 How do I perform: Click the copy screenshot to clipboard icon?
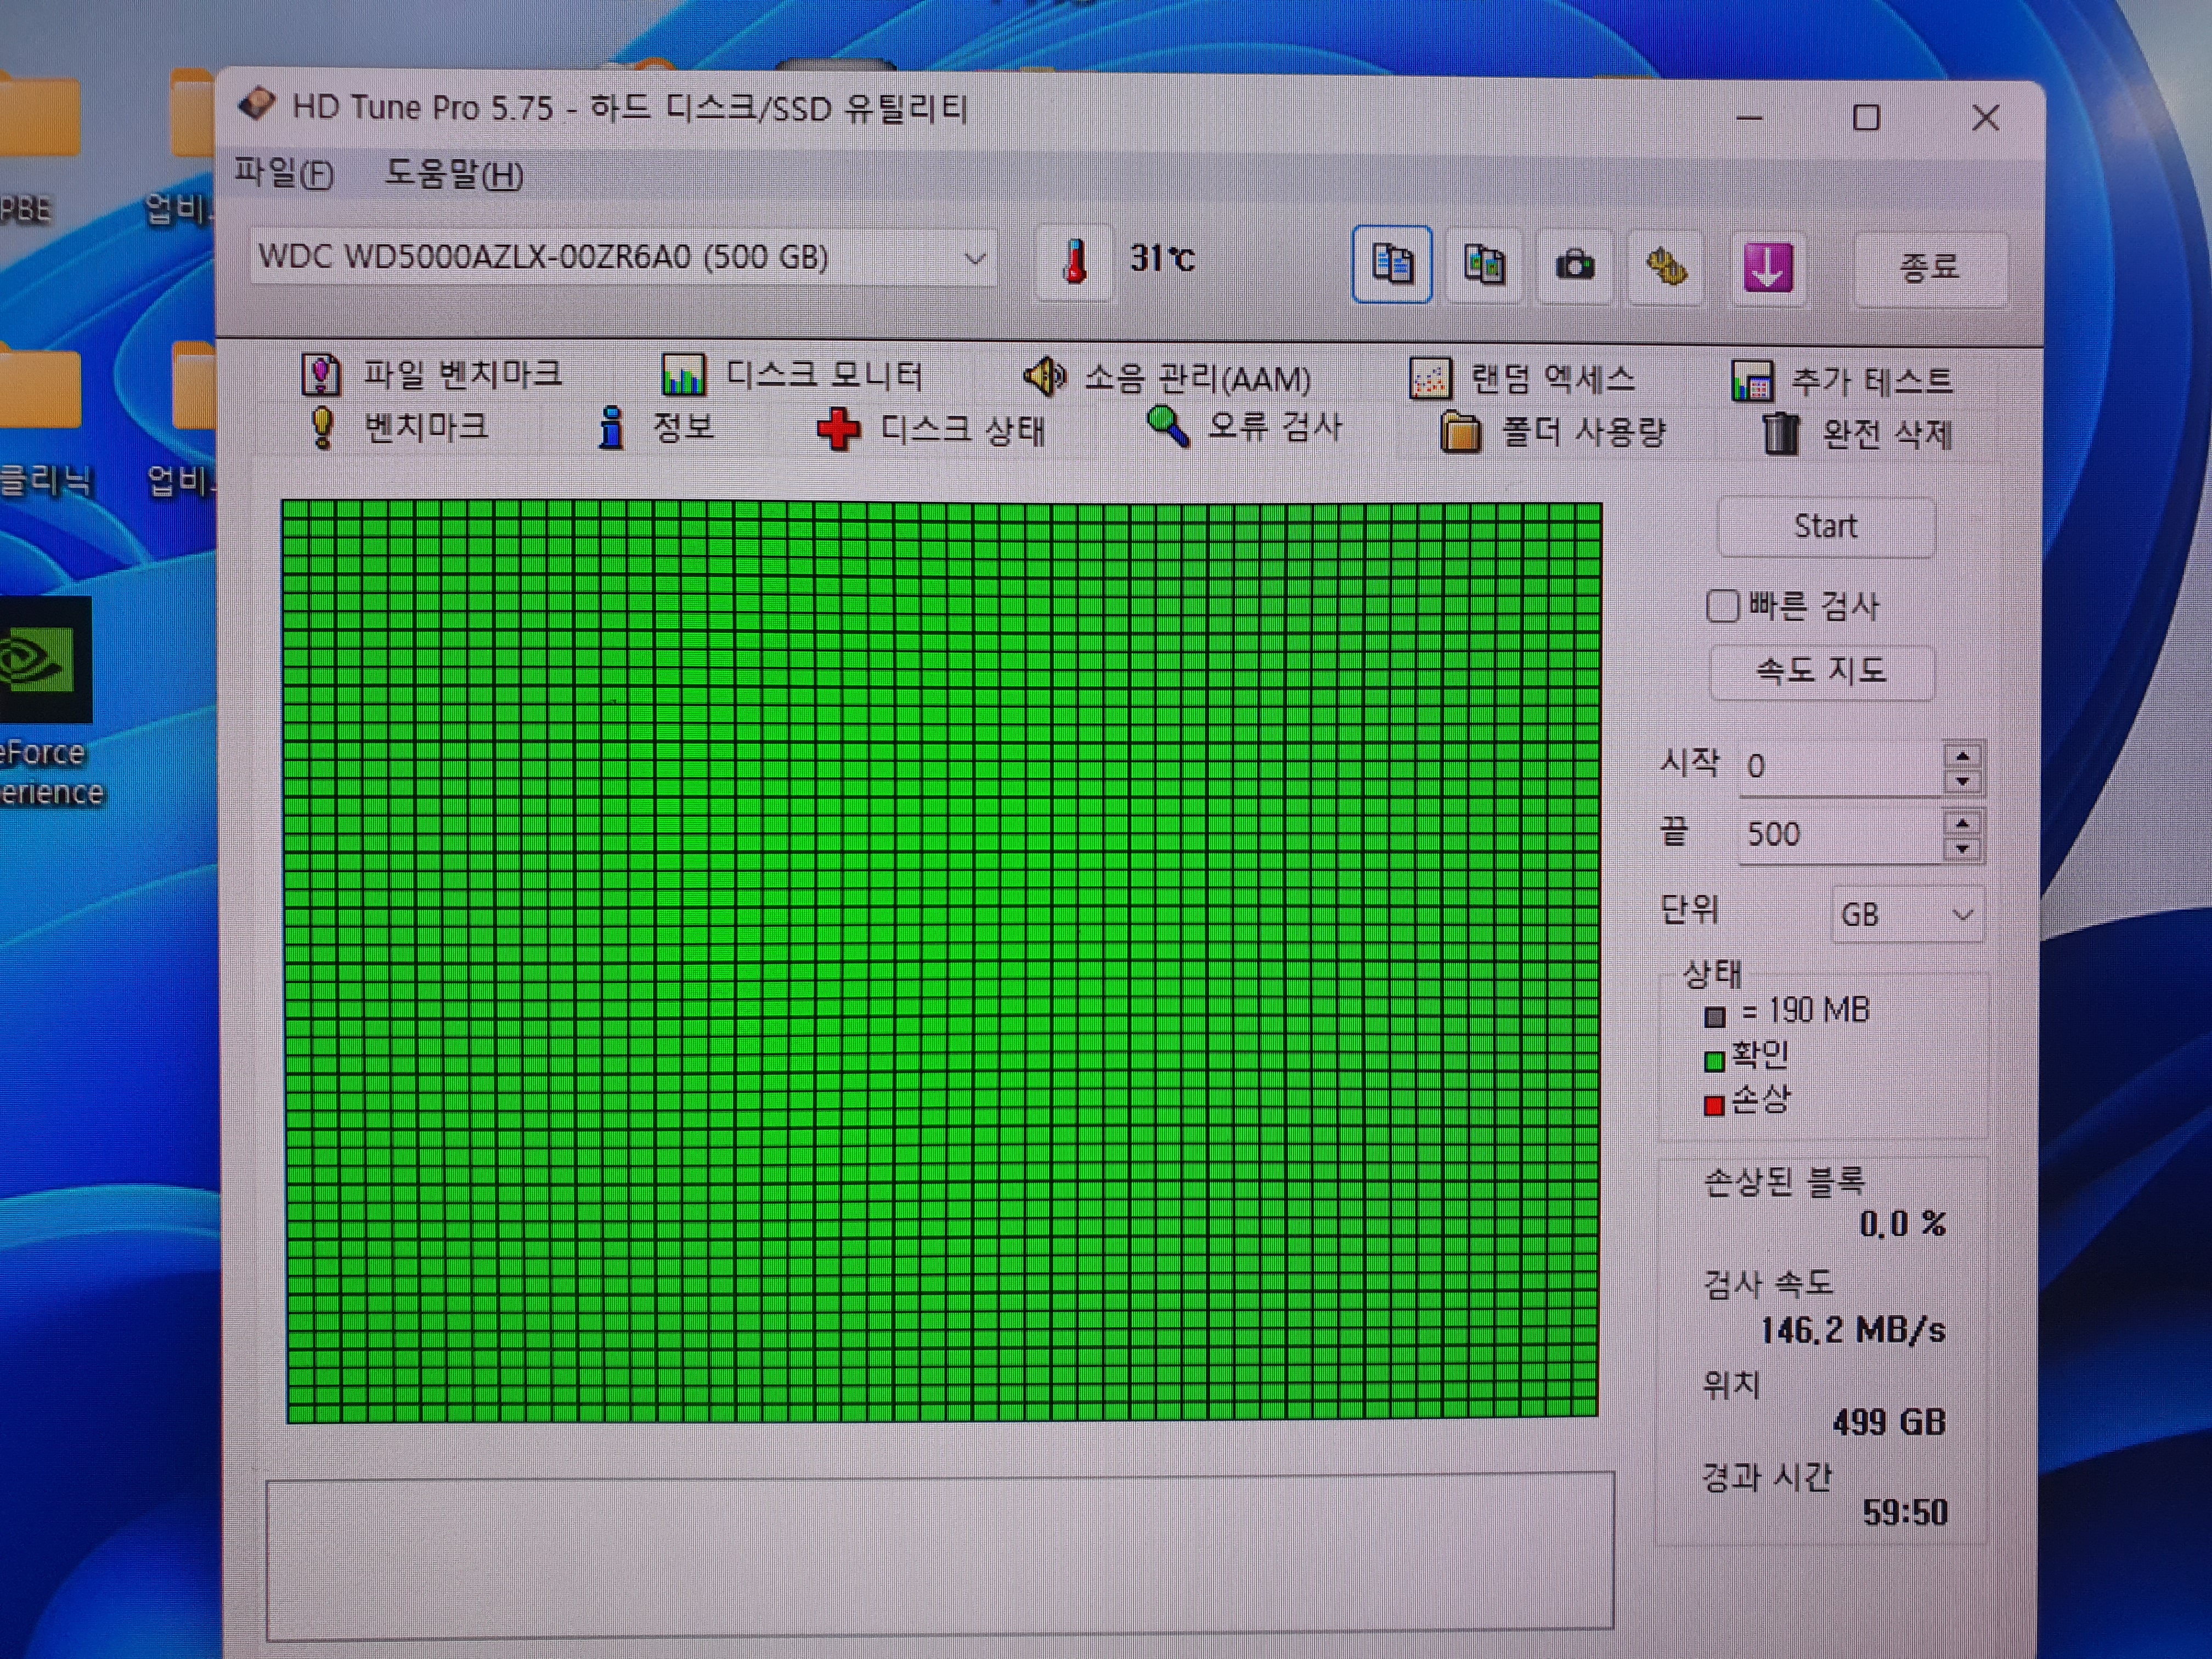(1484, 265)
